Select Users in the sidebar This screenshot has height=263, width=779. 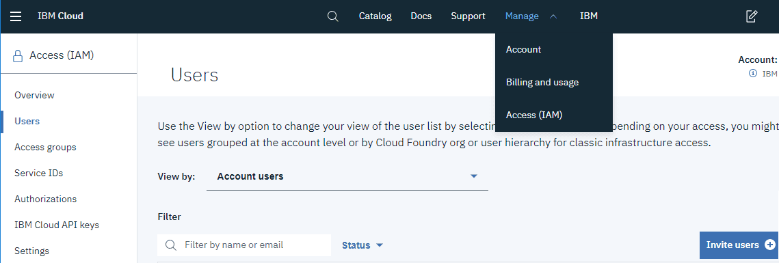pyautogui.click(x=27, y=121)
